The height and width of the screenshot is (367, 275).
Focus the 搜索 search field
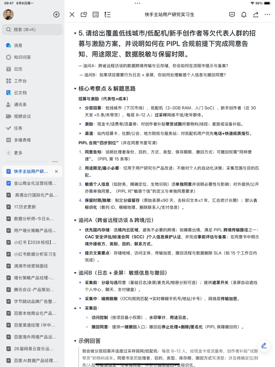pos(32,30)
